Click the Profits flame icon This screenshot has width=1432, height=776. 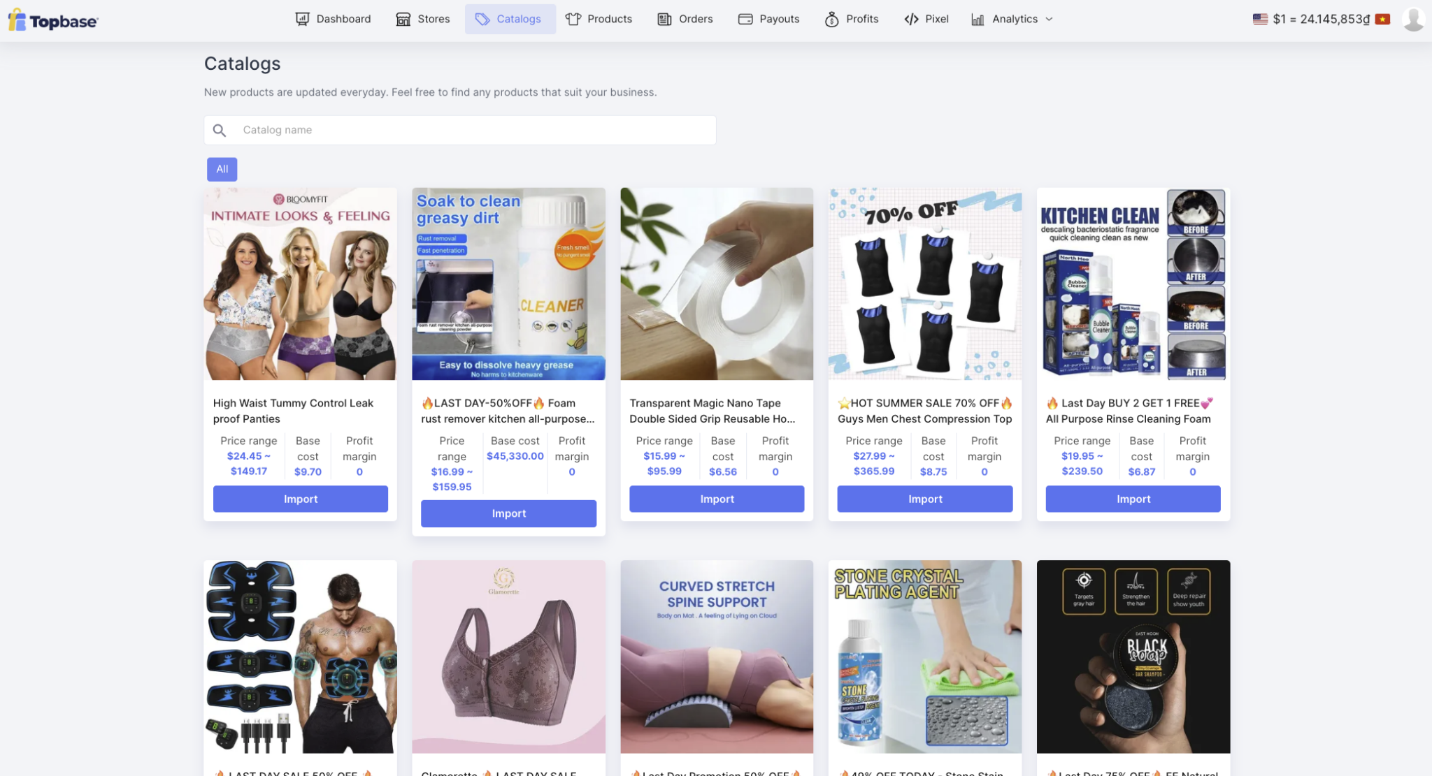(831, 19)
